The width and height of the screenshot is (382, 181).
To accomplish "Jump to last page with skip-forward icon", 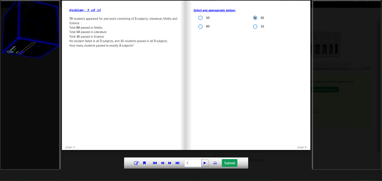I will (177, 163).
